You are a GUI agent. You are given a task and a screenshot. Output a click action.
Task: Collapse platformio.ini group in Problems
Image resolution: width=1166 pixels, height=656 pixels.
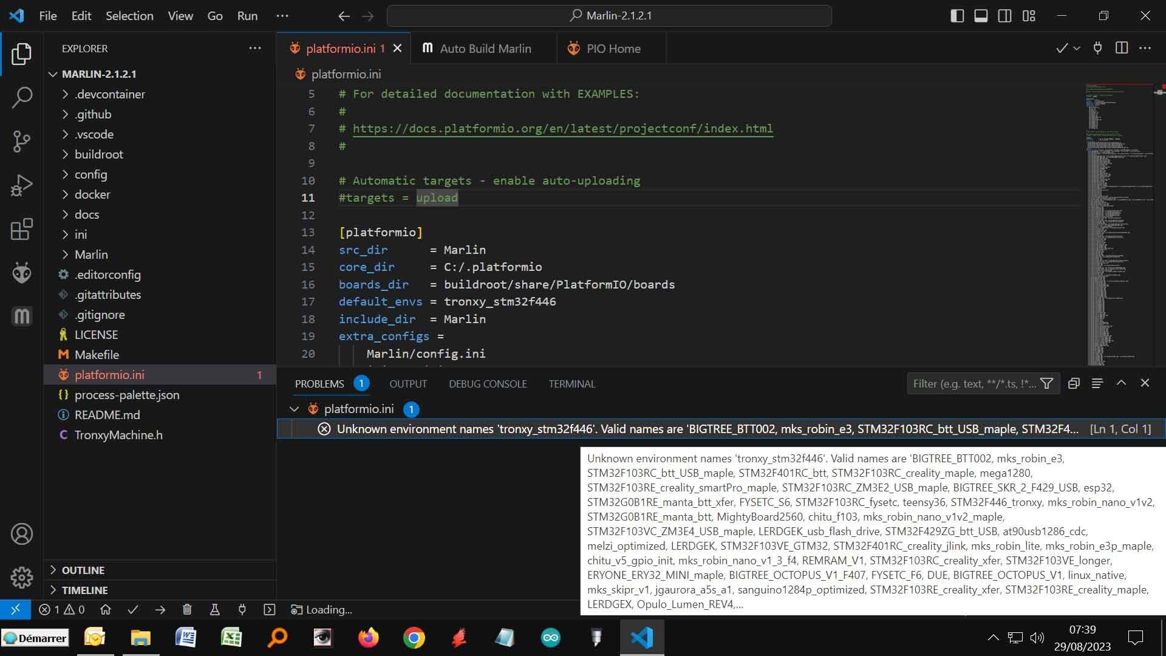294,409
